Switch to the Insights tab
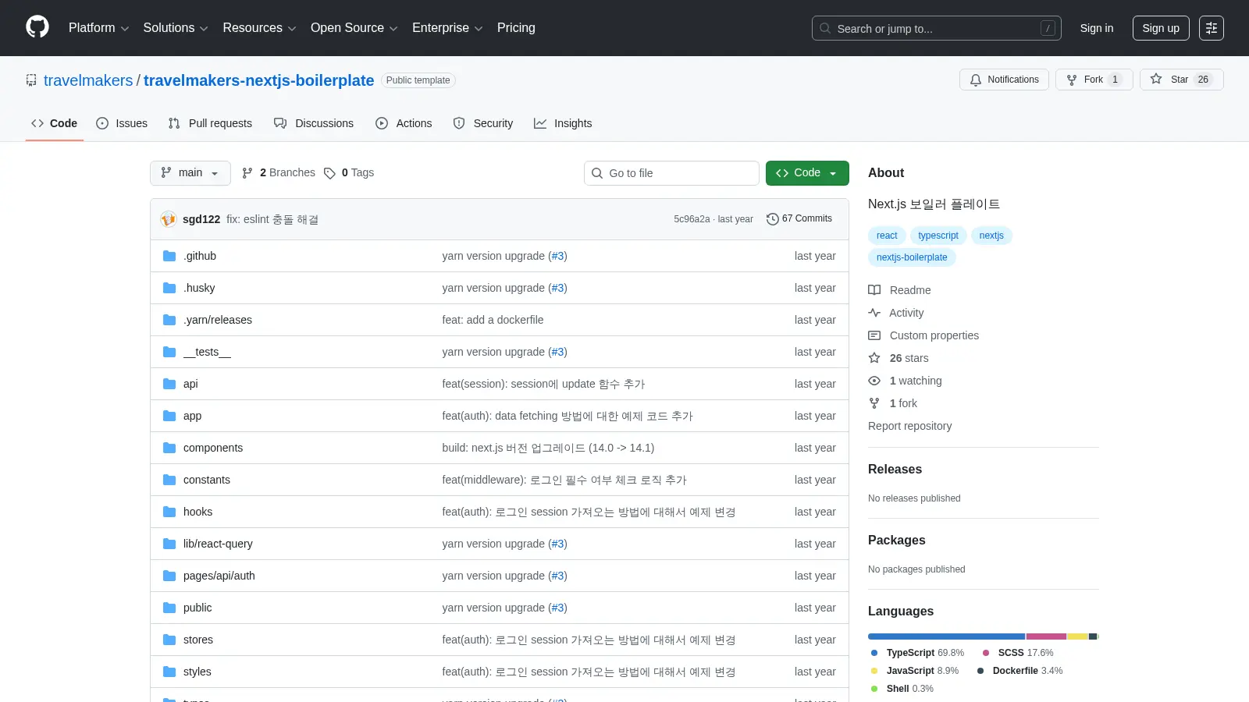Viewport: 1249px width, 702px height. [563, 123]
